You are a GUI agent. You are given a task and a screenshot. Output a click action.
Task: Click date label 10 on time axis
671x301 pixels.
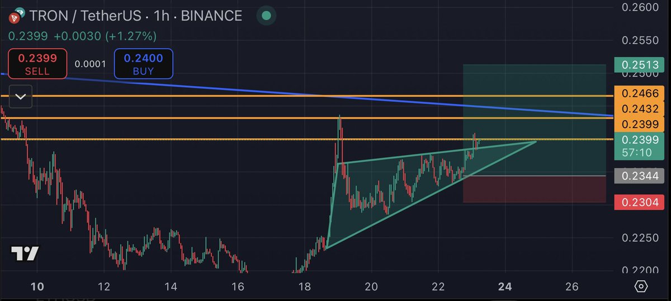pos(37,286)
